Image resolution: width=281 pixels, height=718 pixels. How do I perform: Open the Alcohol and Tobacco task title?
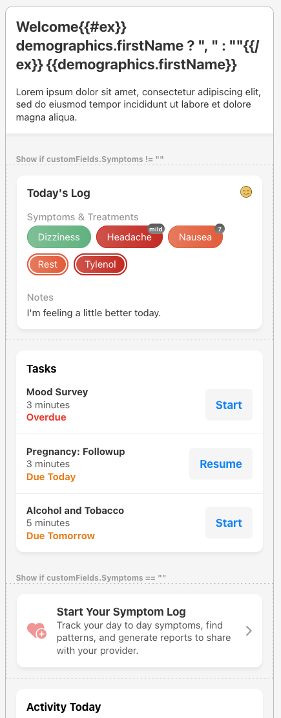pyautogui.click(x=76, y=511)
